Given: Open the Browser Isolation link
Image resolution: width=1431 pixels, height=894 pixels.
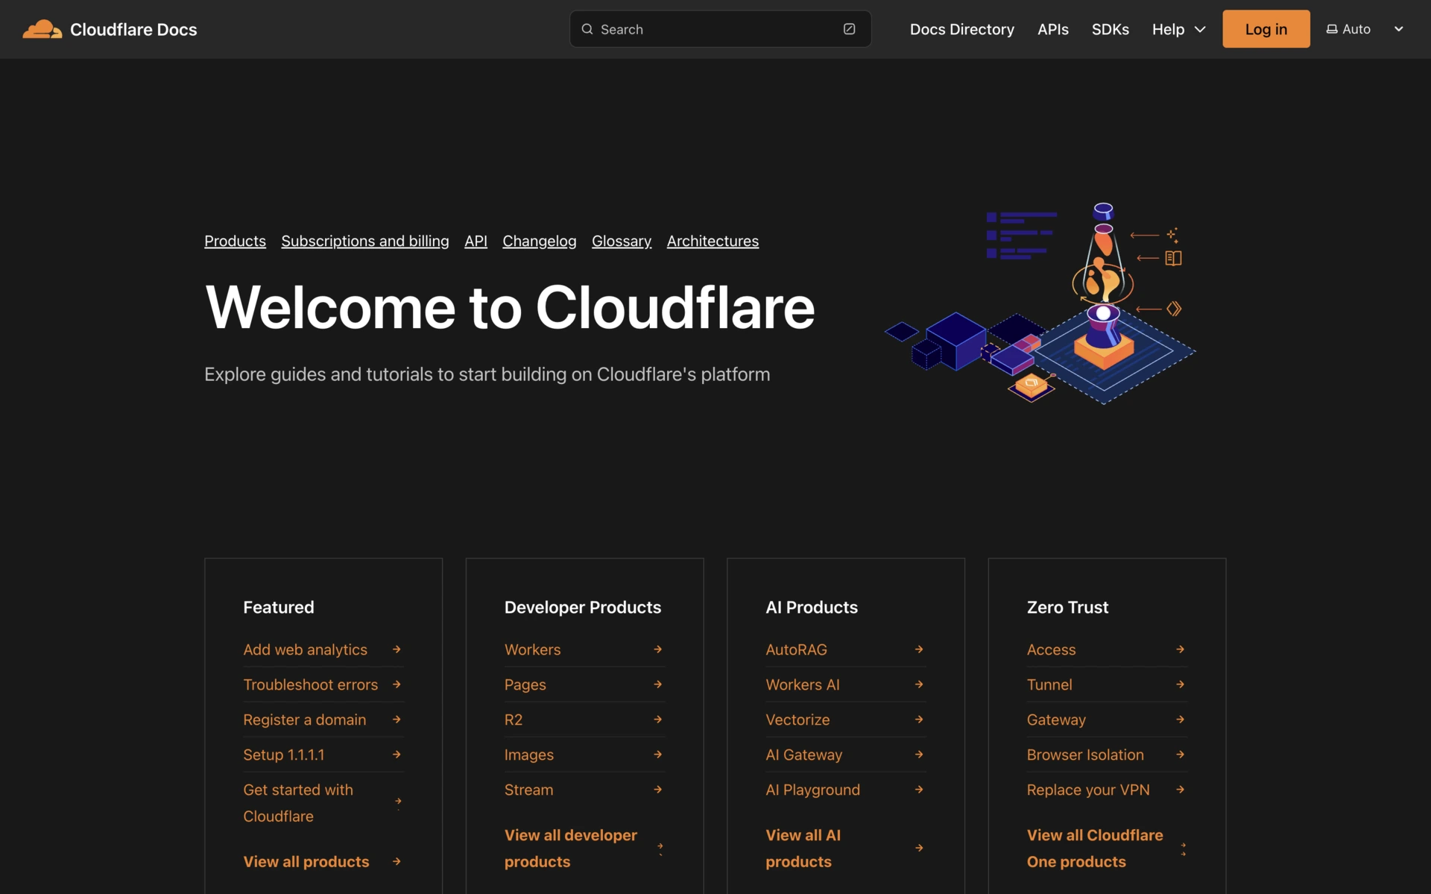Looking at the screenshot, I should (x=1085, y=755).
